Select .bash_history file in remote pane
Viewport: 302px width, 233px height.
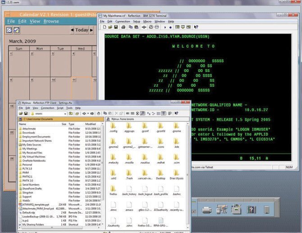[129, 190]
